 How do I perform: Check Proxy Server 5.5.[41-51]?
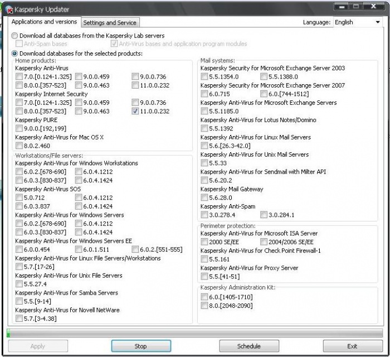[204, 277]
